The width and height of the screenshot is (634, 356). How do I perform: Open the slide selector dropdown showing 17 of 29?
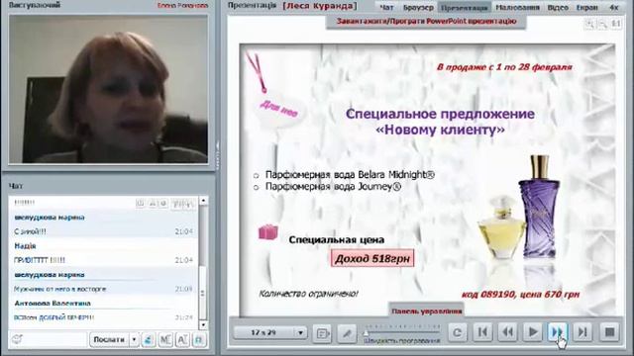click(270, 332)
